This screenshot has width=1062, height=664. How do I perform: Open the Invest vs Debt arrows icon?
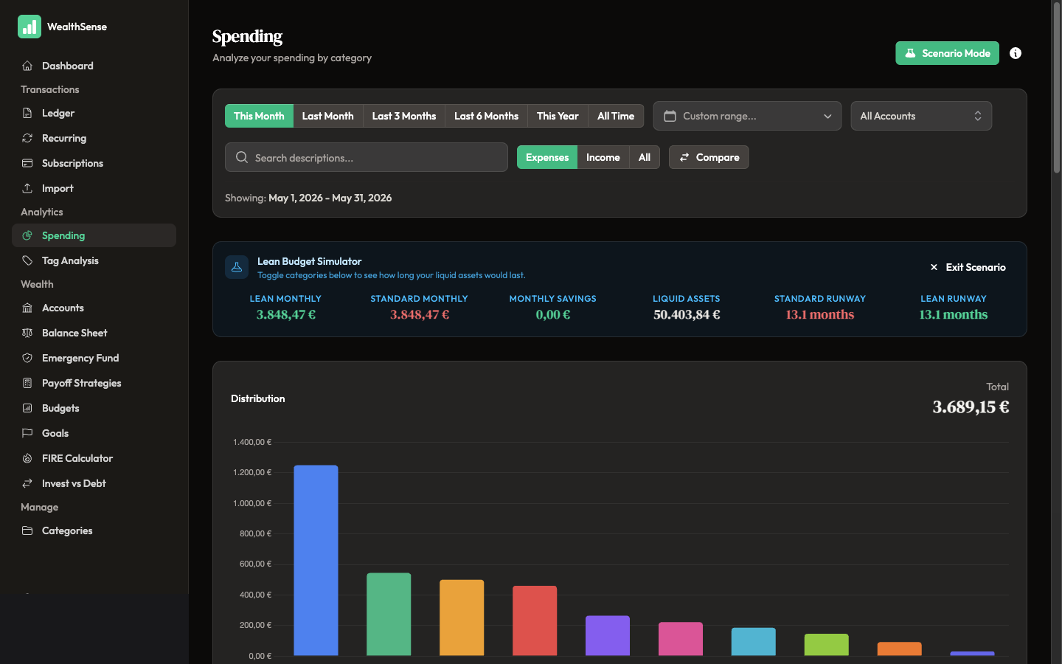pyautogui.click(x=27, y=483)
